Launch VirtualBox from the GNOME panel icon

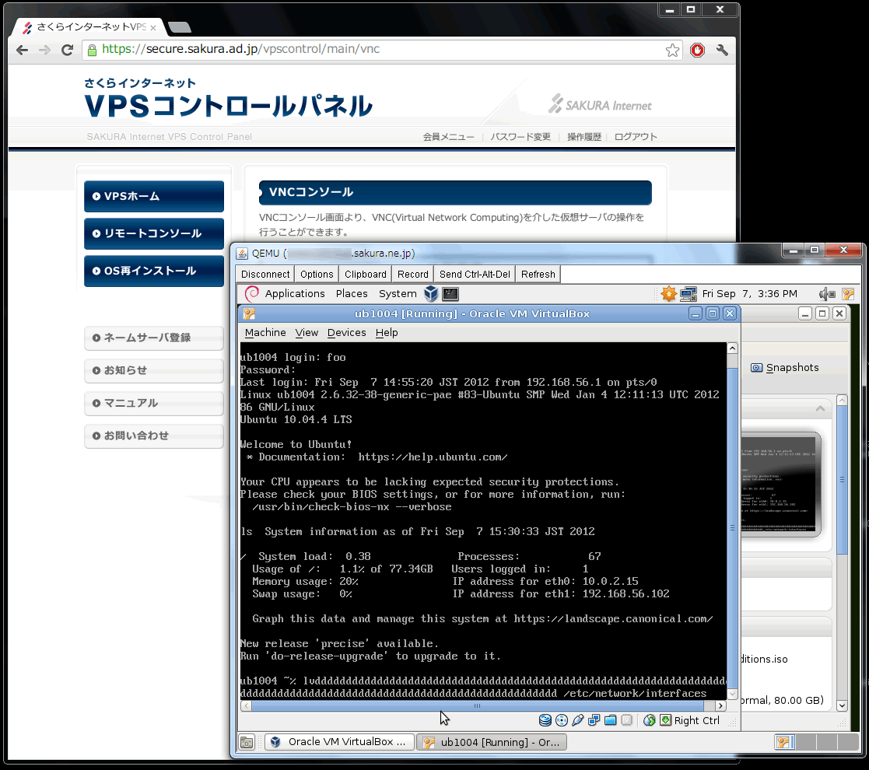coord(432,294)
